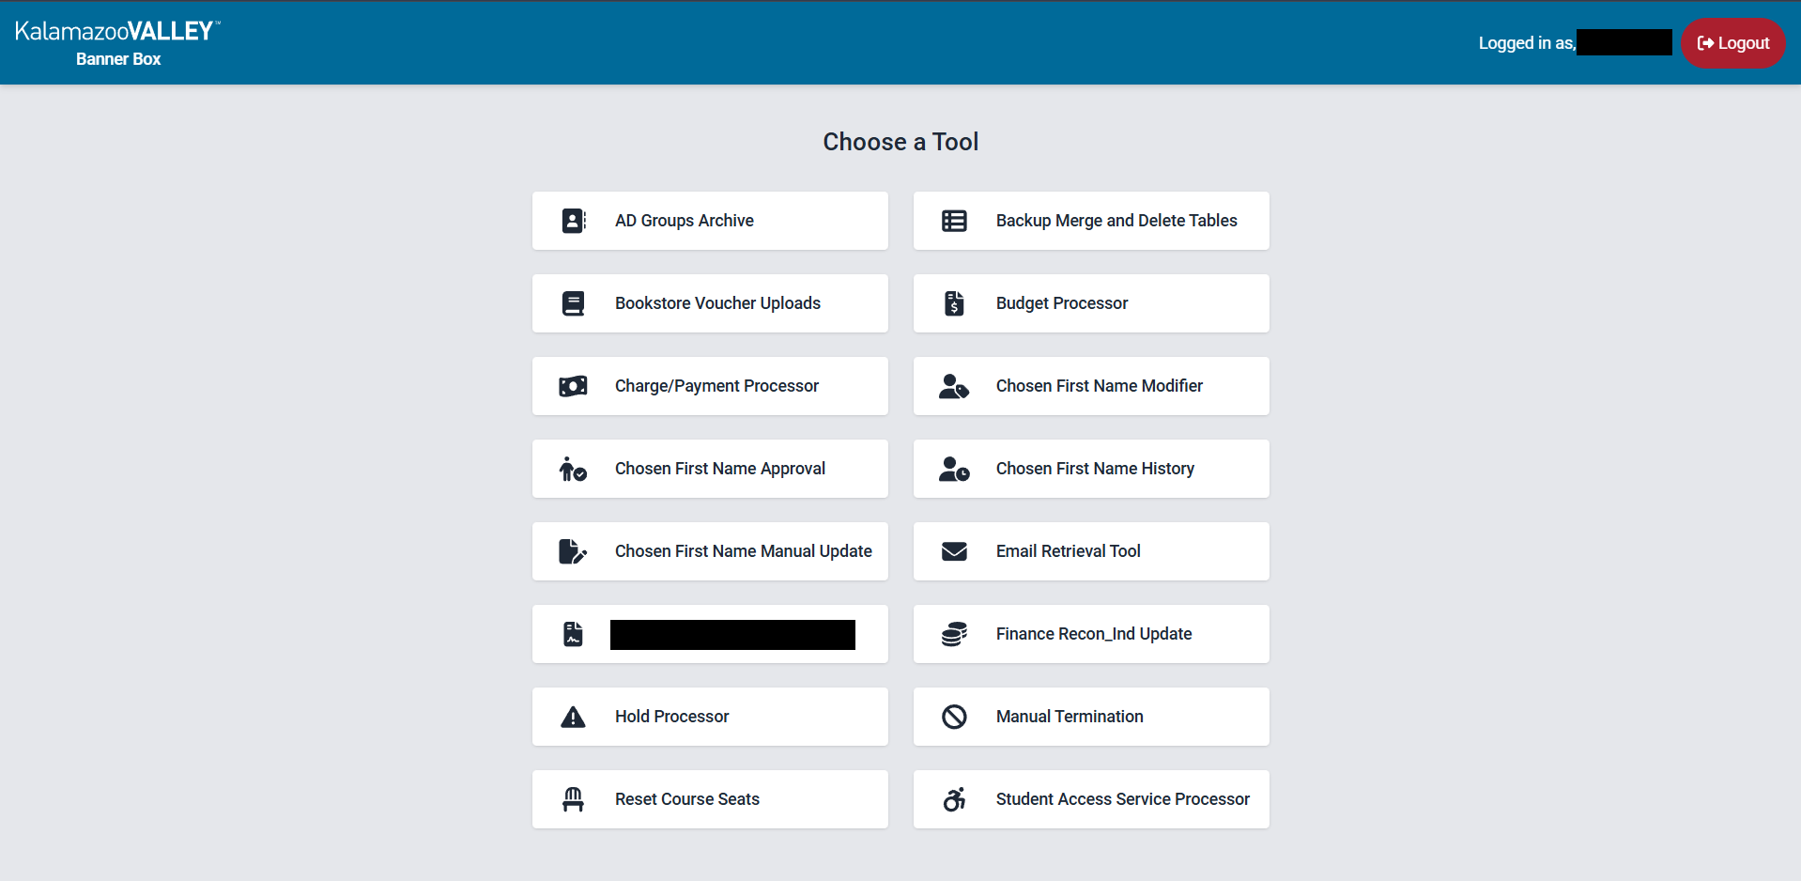Click the Chosen First Name Manual Update file-pen icon
This screenshot has width=1801, height=881.
tap(573, 551)
